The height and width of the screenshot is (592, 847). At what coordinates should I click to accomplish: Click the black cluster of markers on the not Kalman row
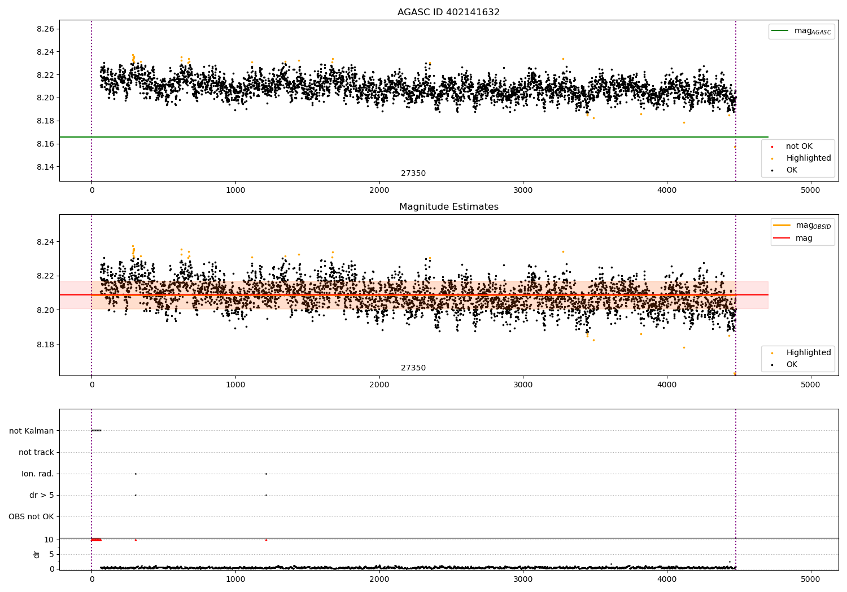pyautogui.click(x=96, y=431)
